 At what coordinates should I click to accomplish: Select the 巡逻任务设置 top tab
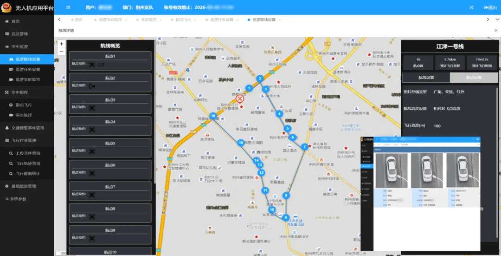click(221, 20)
